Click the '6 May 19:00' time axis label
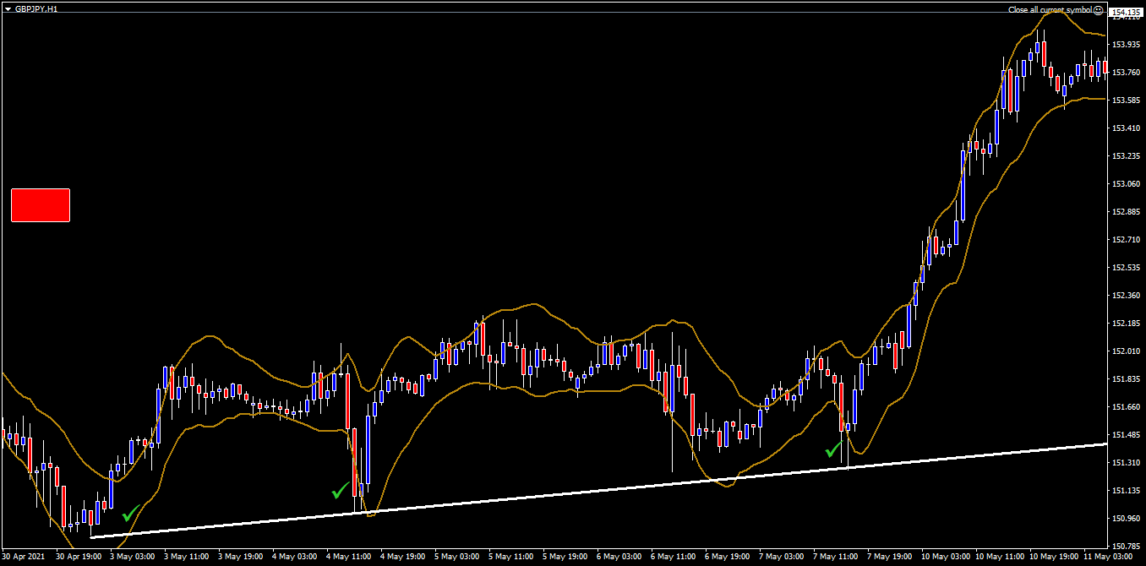 coord(728,558)
